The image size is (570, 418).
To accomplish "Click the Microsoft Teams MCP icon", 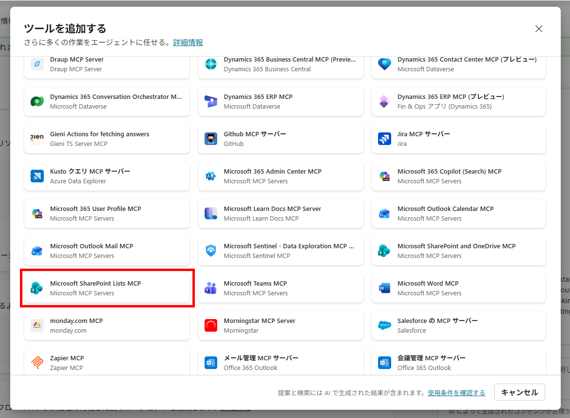I will pyautogui.click(x=211, y=289).
